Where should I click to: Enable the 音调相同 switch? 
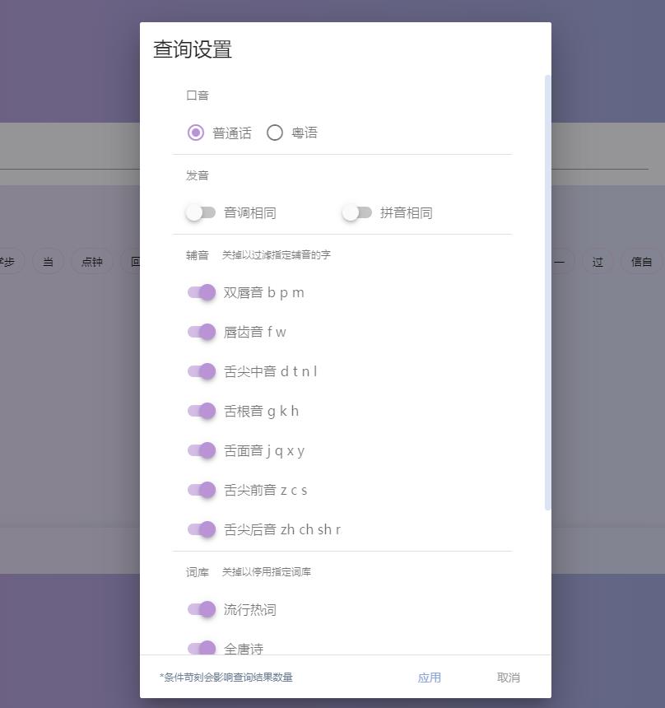click(x=200, y=212)
